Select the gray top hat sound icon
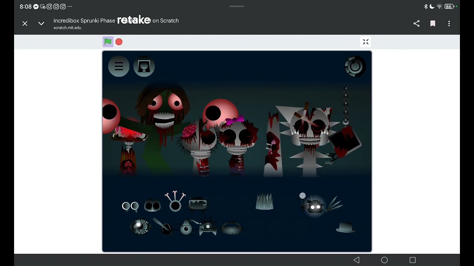The width and height of the screenshot is (474, 266). pos(346,227)
